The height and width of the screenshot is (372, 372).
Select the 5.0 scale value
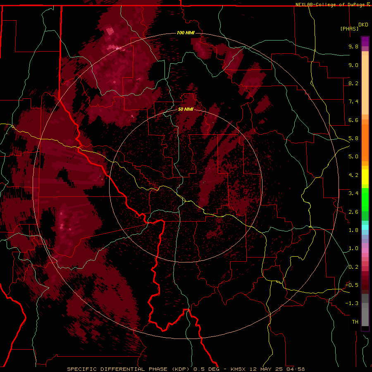point(353,157)
